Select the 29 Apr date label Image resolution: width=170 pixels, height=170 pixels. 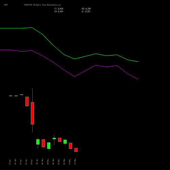[32, 162]
